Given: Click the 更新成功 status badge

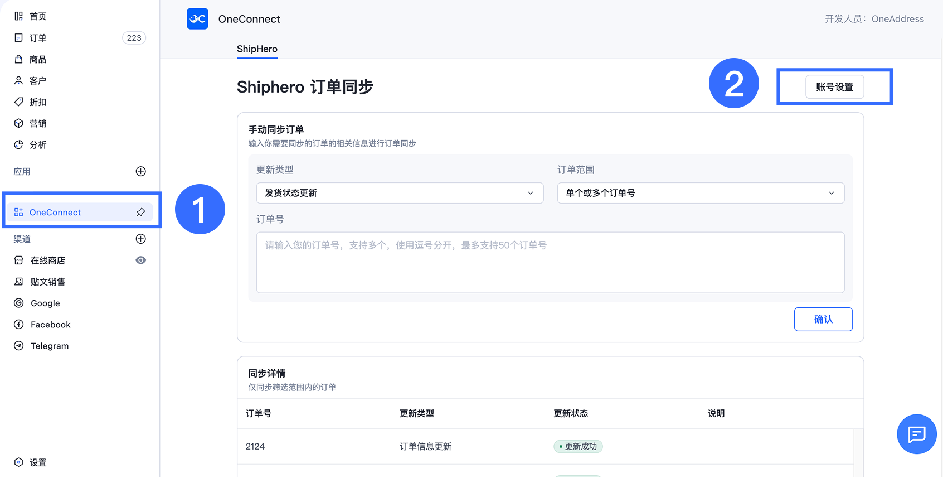Looking at the screenshot, I should (x=578, y=446).
